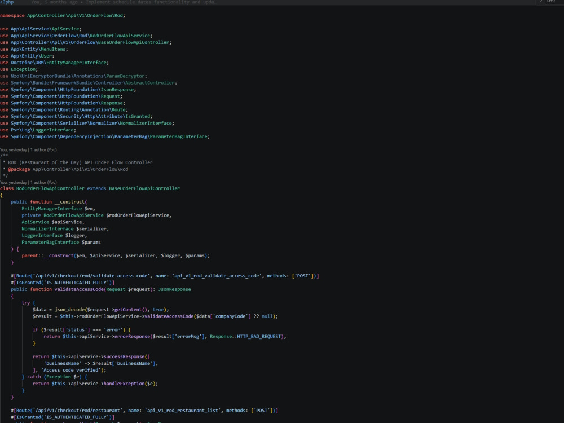Screen dimensions: 564x423
Task: Open the authorship CodeLens above the docblock comment
Action: [x=28, y=149]
